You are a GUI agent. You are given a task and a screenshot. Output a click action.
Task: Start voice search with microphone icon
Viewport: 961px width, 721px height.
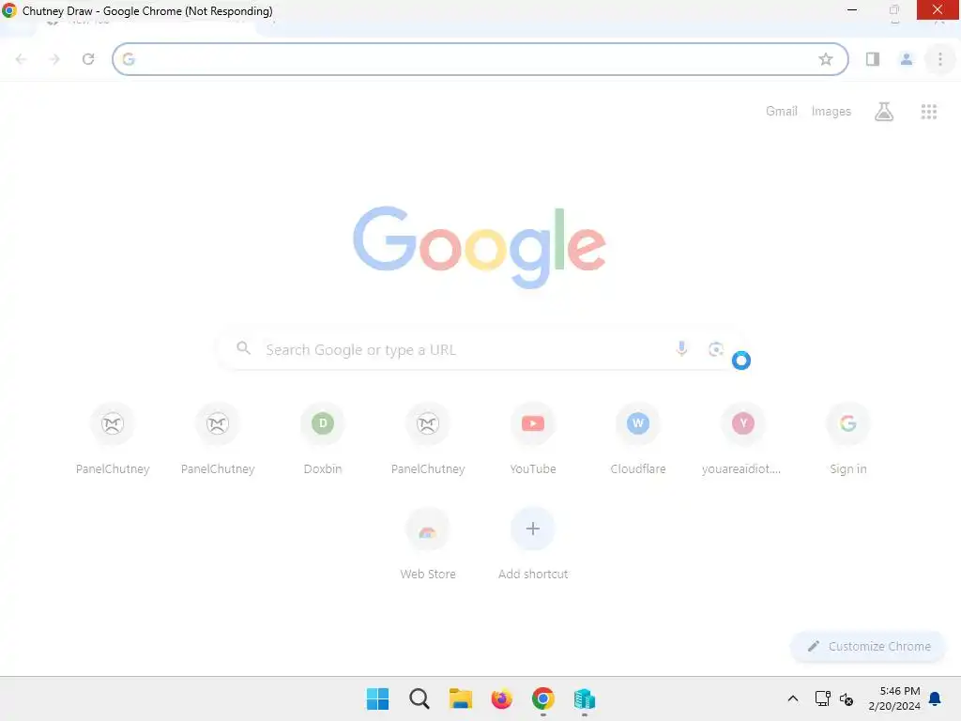click(x=681, y=349)
